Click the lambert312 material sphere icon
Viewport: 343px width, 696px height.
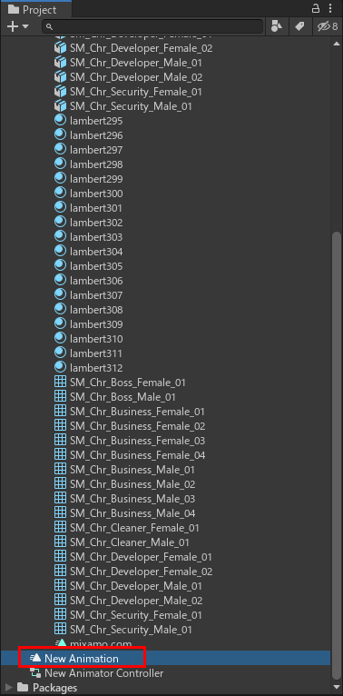point(60,368)
